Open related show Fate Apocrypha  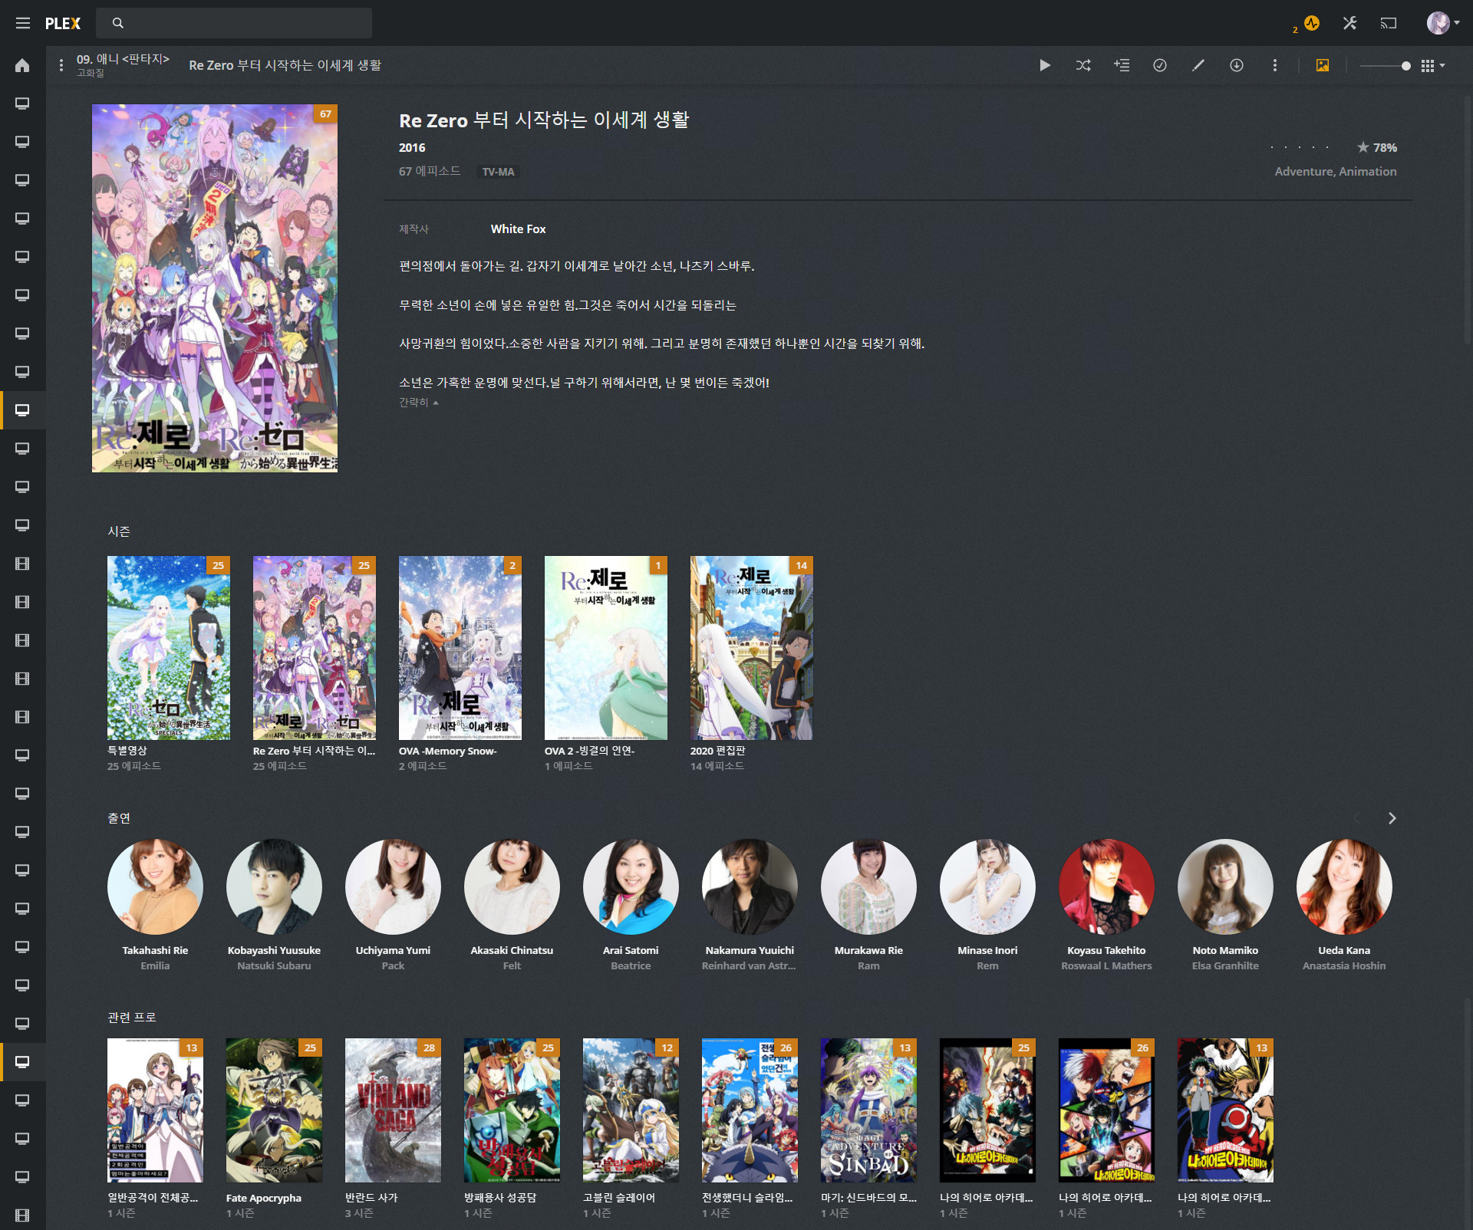click(274, 1110)
